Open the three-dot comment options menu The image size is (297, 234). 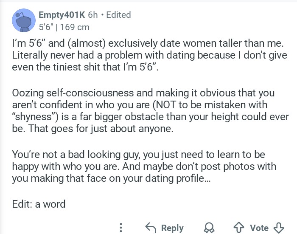tap(121, 227)
